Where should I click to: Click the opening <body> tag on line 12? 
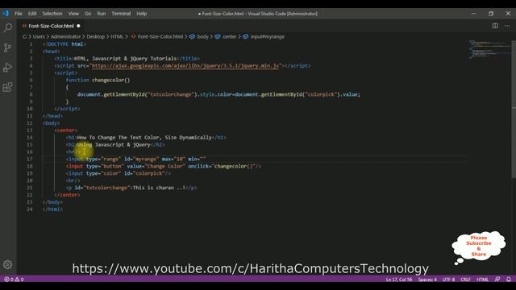coord(51,123)
